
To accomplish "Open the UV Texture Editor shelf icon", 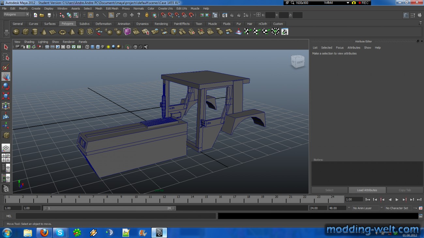I will [285, 32].
